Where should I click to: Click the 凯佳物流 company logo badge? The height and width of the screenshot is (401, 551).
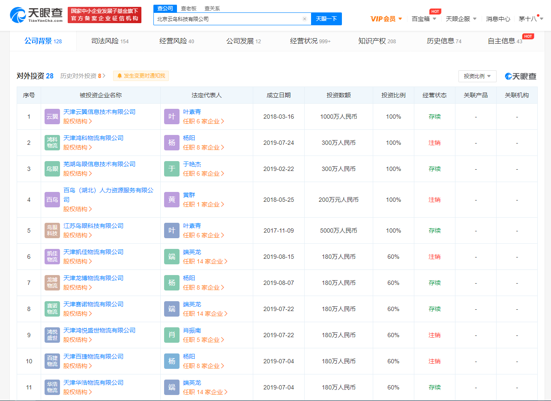[x=52, y=257]
